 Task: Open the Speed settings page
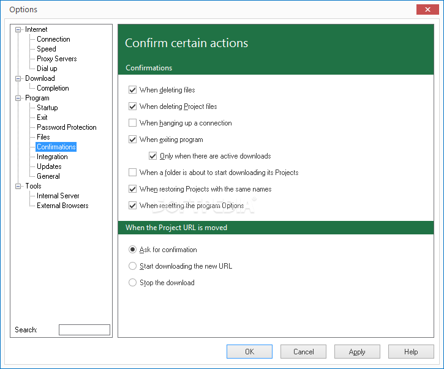47,49
